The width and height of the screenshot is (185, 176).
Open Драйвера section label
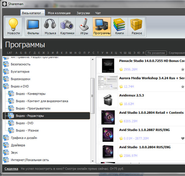(x=18, y=145)
